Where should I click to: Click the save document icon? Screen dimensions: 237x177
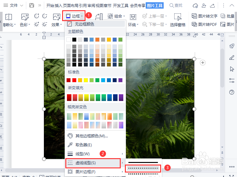(x=32, y=5)
